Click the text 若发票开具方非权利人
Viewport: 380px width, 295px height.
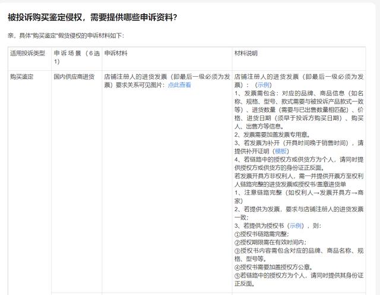(x=265, y=176)
